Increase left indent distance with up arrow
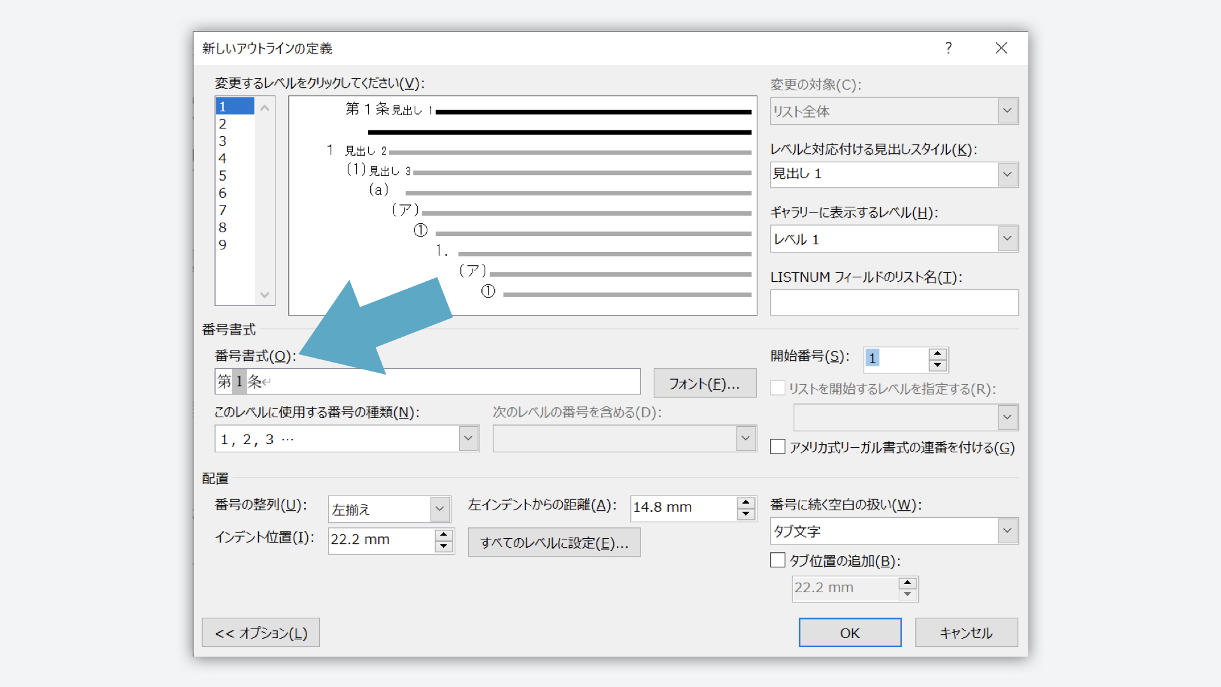Screen dimensions: 1221x687 pos(745,503)
